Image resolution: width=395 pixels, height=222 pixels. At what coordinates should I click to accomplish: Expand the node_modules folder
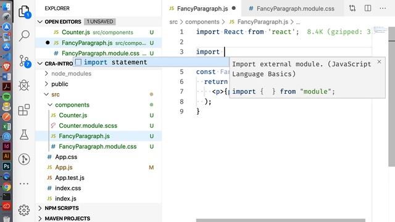click(46, 73)
